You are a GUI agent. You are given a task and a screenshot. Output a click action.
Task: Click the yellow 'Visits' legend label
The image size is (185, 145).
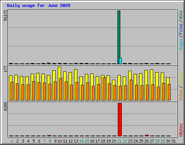coord(181,79)
